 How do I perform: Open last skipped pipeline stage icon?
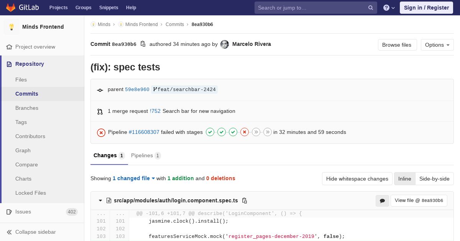click(x=268, y=132)
